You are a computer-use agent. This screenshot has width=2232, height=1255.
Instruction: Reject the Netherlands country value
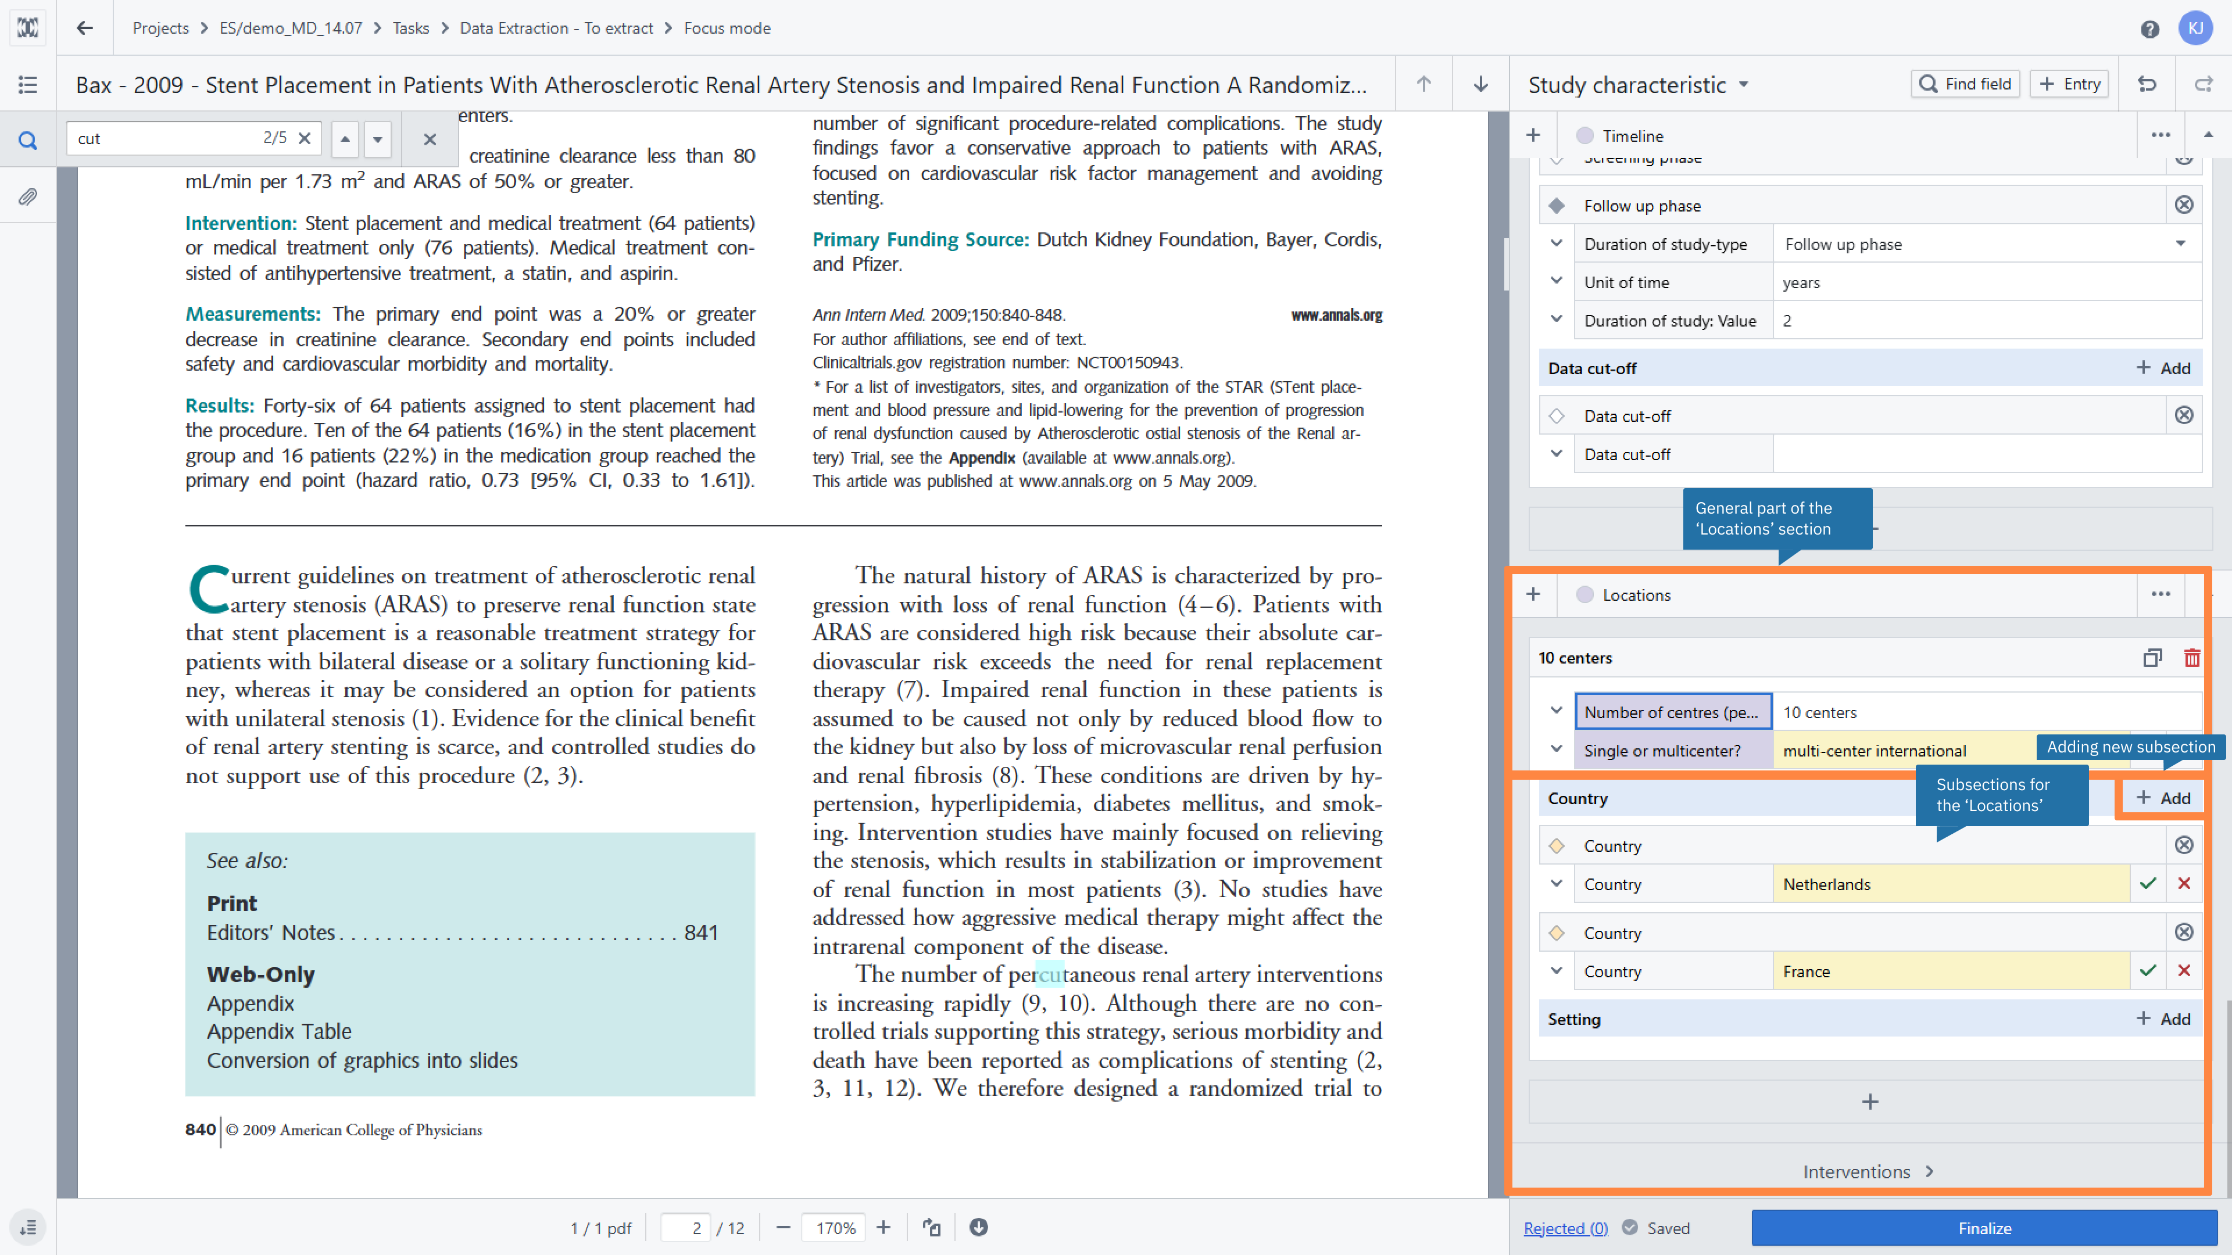[2184, 883]
